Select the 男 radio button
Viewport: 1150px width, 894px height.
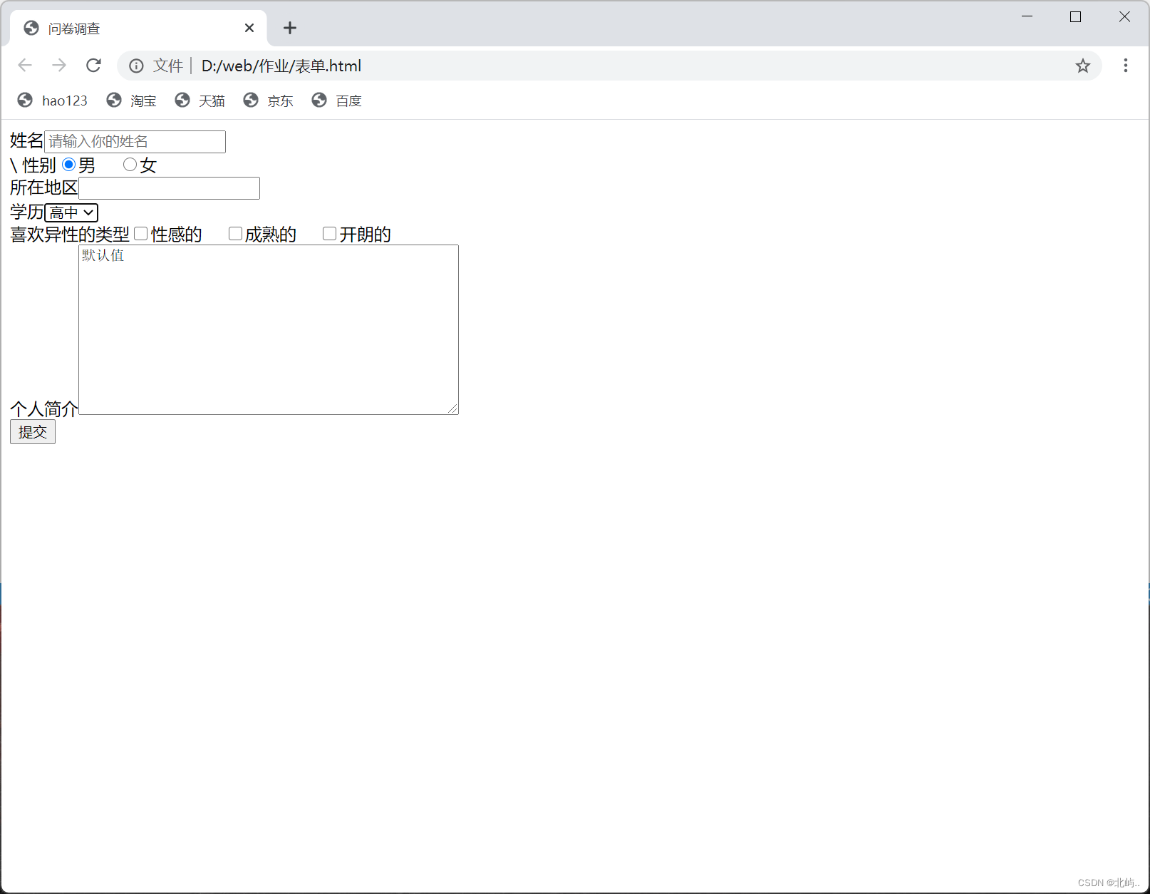[69, 165]
